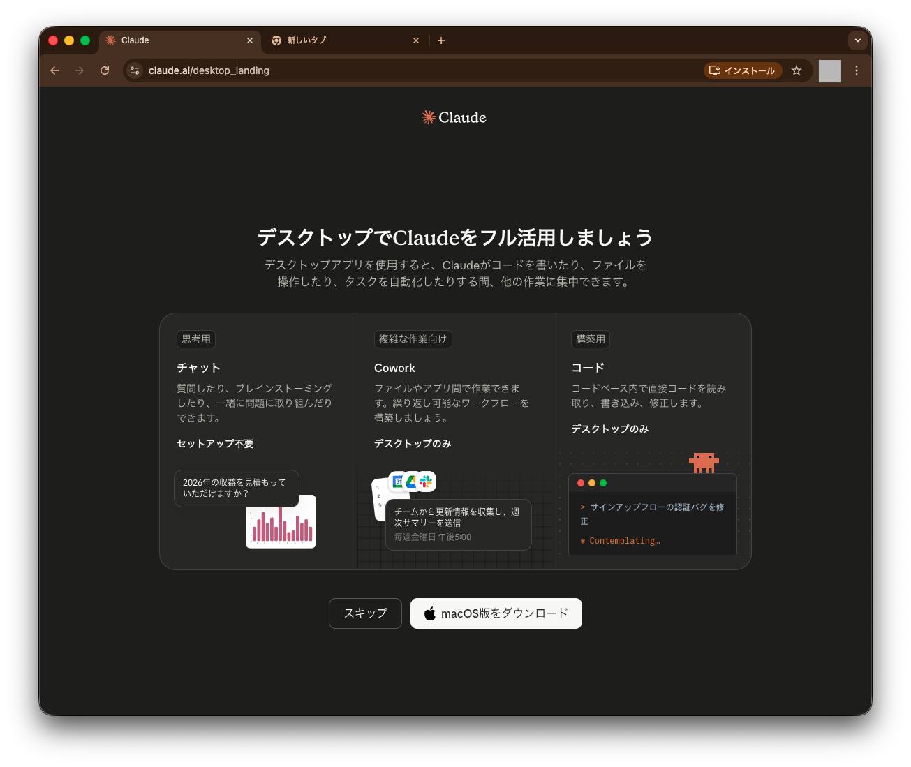Open the profile avatar button
This screenshot has width=911, height=767.
(830, 71)
